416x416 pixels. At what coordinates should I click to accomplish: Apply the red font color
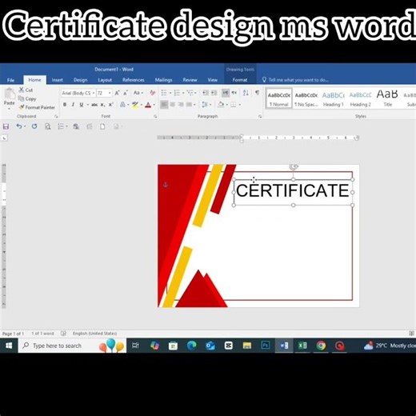(x=148, y=105)
